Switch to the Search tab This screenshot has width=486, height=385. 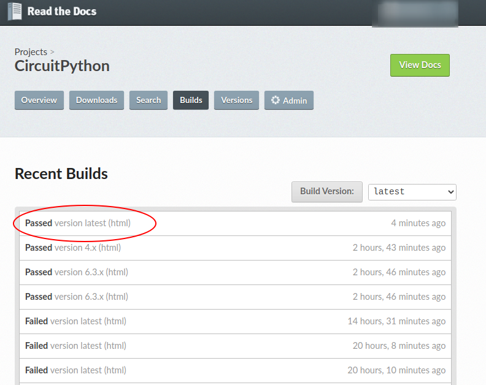click(x=148, y=100)
